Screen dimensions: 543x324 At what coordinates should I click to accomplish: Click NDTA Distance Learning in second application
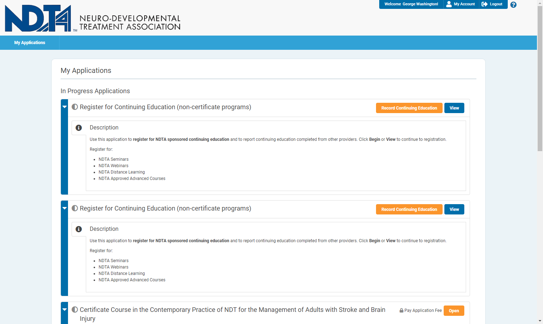tap(122, 273)
